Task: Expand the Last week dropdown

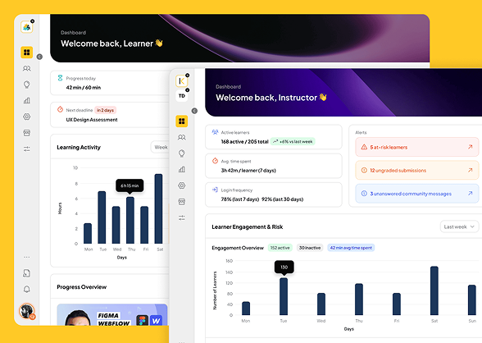Action: [x=459, y=226]
